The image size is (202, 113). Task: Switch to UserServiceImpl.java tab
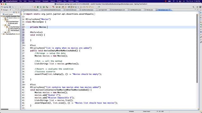coord(87,10)
